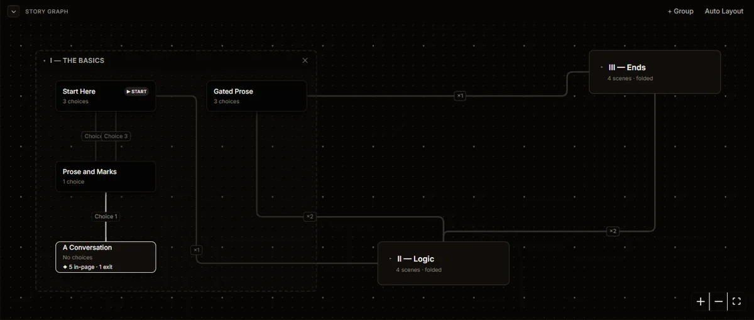Select the A Conversation scene node
754x320 pixels.
(x=106, y=257)
